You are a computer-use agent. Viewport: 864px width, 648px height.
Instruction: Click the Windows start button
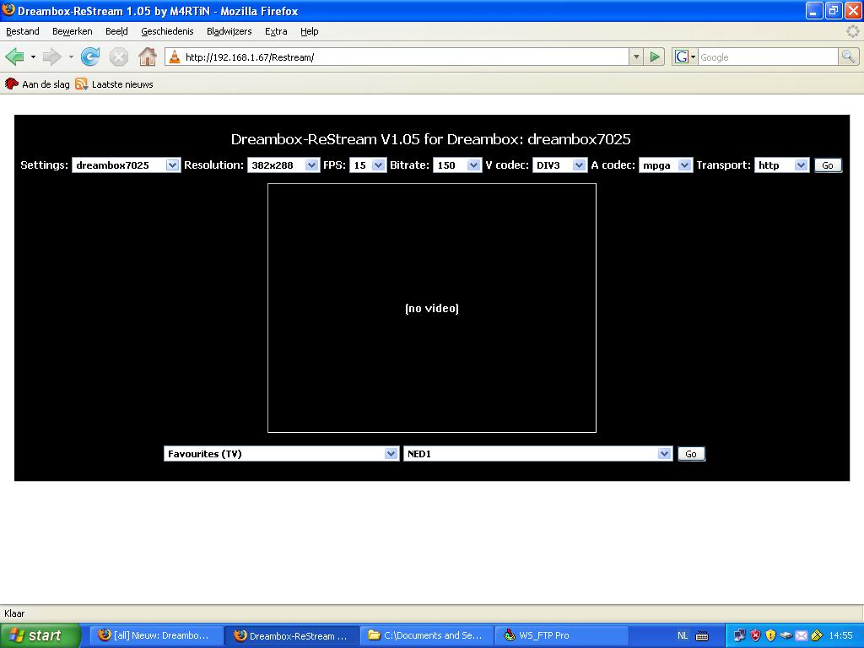(40, 635)
